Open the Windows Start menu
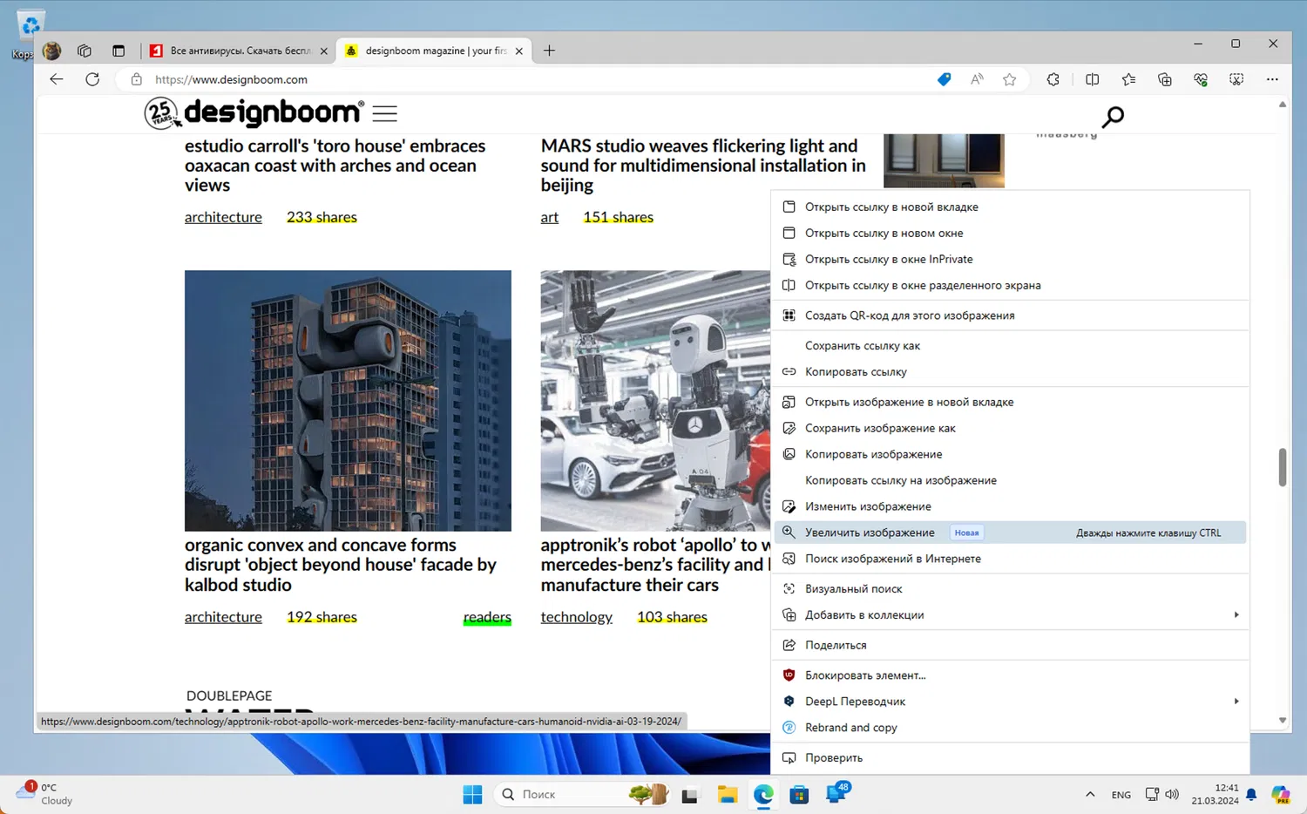This screenshot has width=1307, height=814. coord(472,795)
